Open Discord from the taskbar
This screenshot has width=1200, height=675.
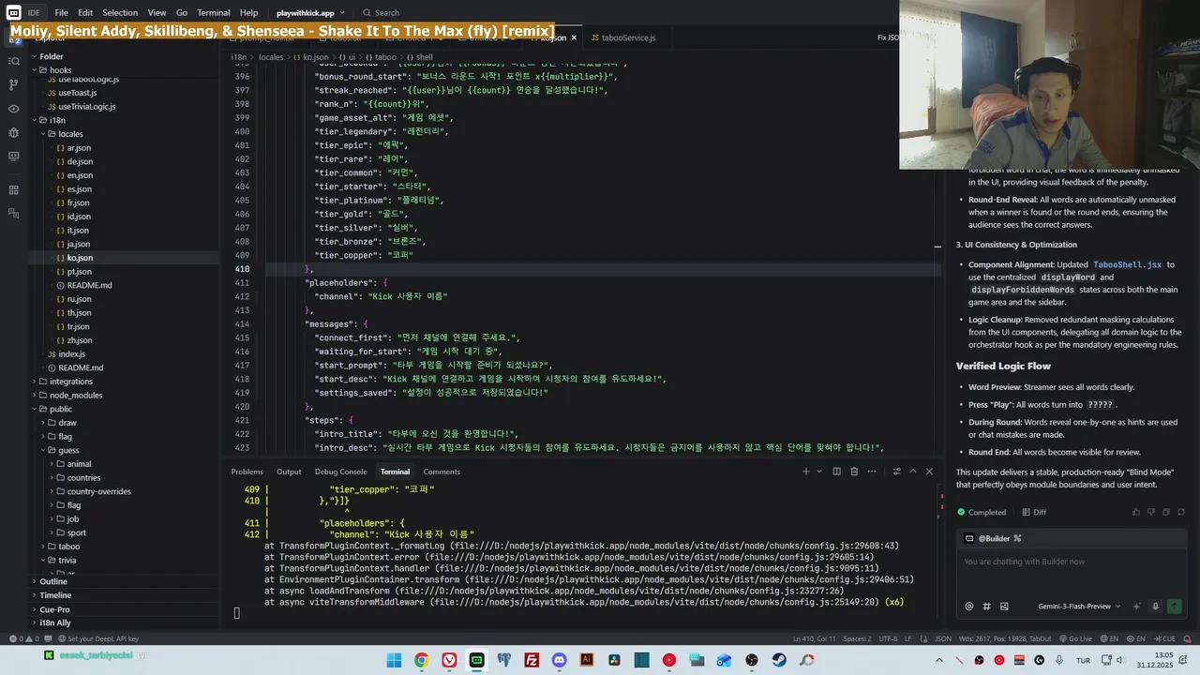coord(560,660)
